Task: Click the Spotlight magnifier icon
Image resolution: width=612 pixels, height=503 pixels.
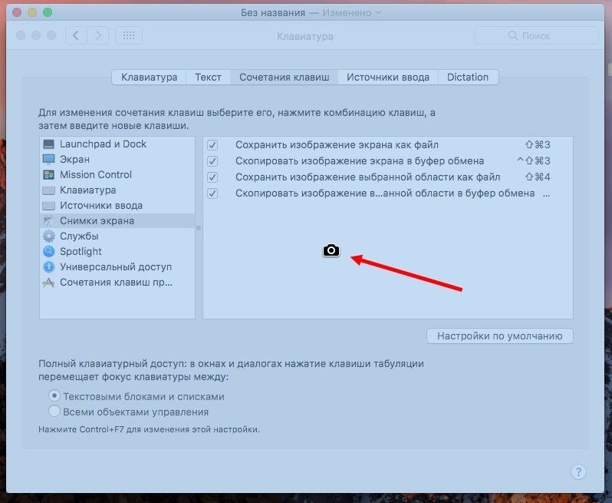Action: 49,251
